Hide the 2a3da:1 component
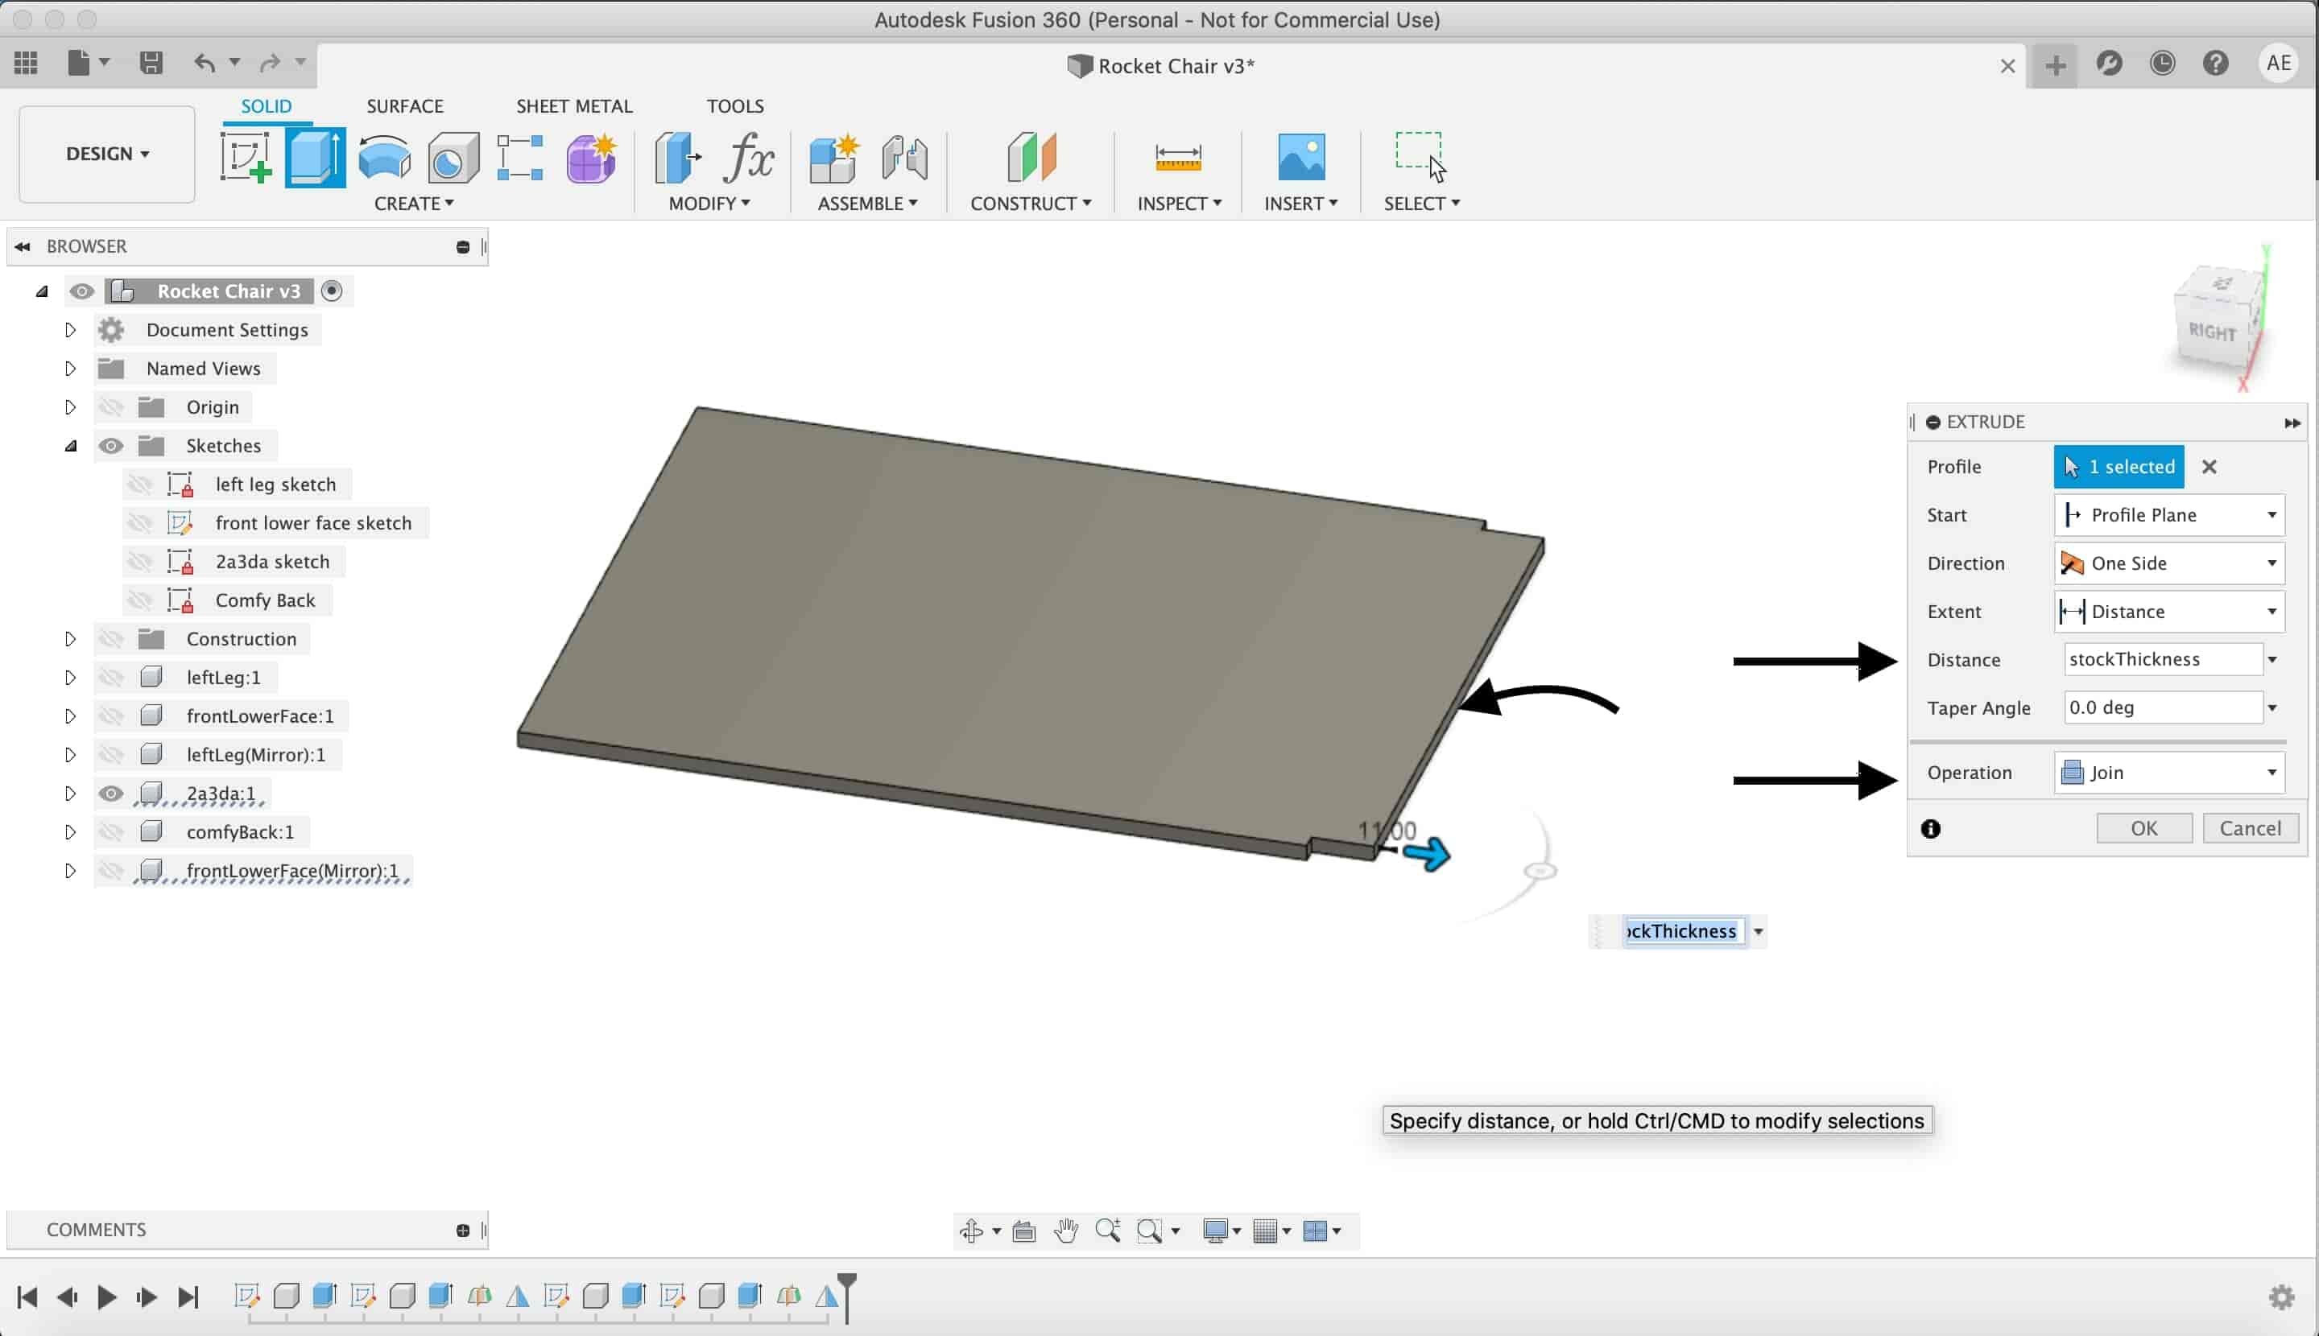 tap(111, 793)
